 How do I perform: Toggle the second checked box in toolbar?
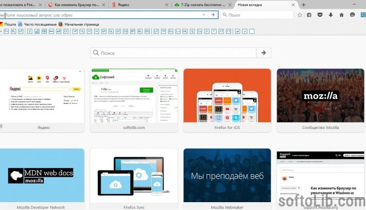click(x=244, y=31)
